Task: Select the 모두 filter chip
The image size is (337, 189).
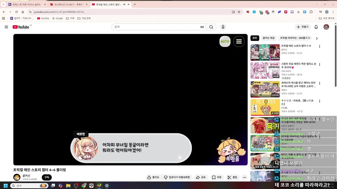Action: 255,38
